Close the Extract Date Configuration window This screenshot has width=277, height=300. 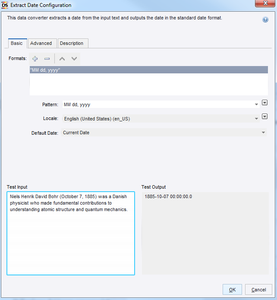(x=265, y=3)
